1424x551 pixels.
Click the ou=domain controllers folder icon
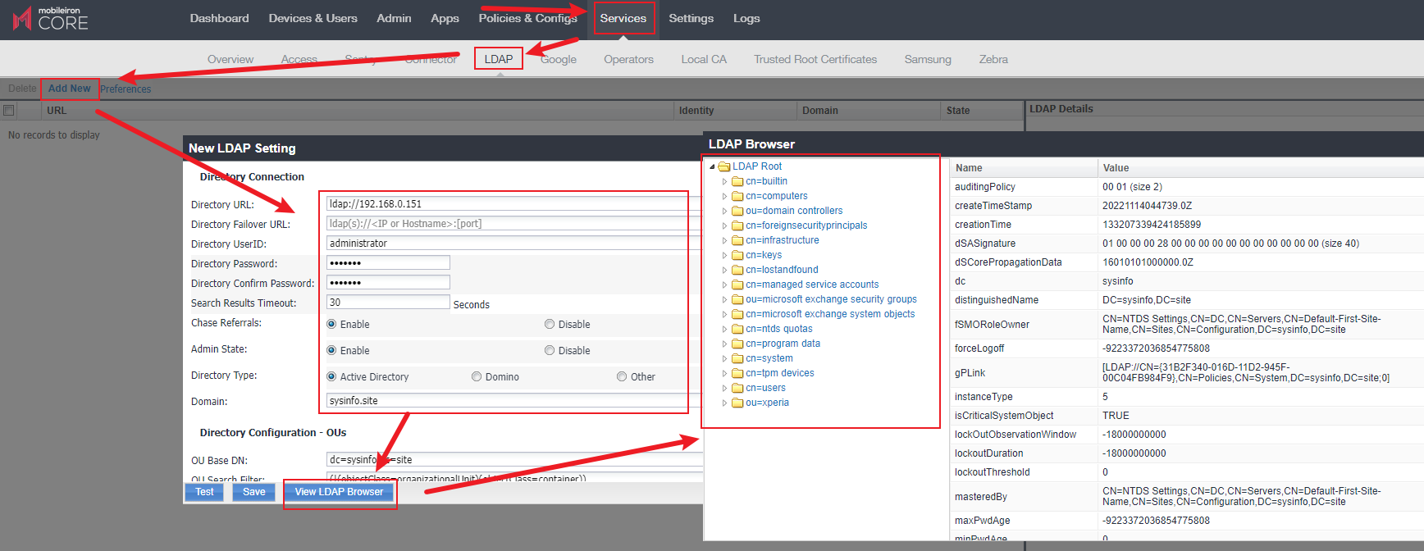point(737,211)
